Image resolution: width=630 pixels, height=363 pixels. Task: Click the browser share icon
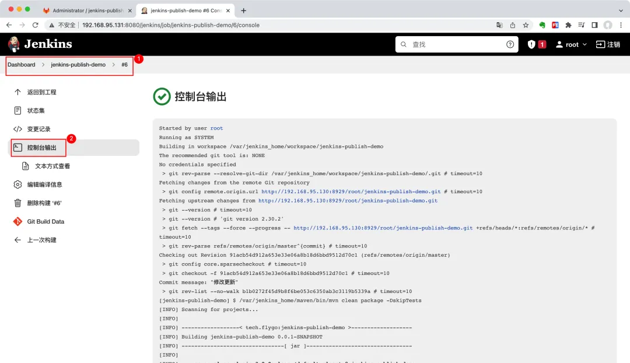pyautogui.click(x=513, y=25)
